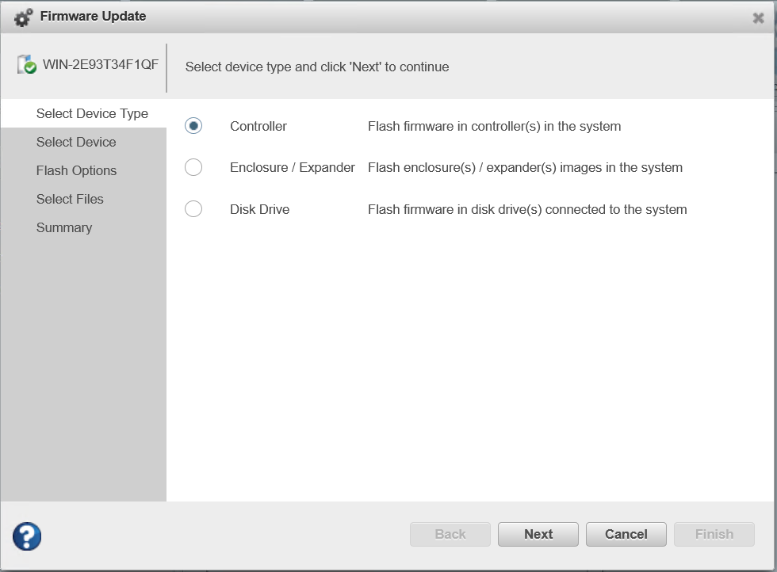Switch to the Select Files step
This screenshot has width=777, height=572.
click(x=70, y=199)
